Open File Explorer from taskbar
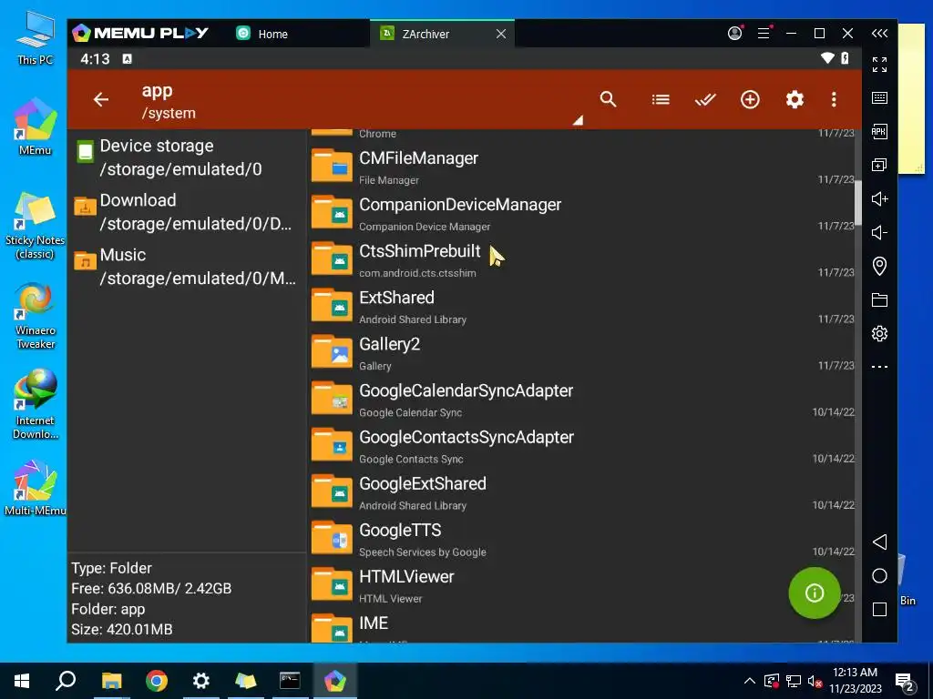The width and height of the screenshot is (933, 699). click(x=111, y=681)
